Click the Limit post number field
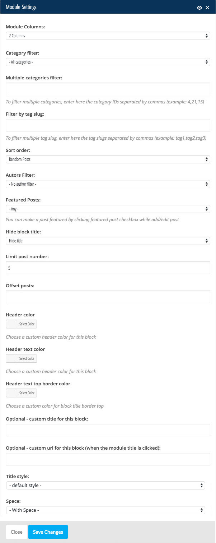 point(108,268)
